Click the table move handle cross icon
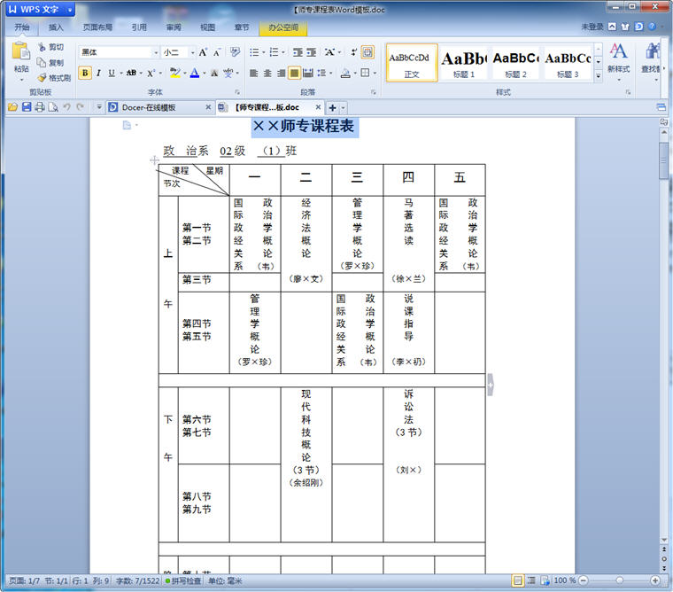The width and height of the screenshot is (673, 592). point(154,160)
